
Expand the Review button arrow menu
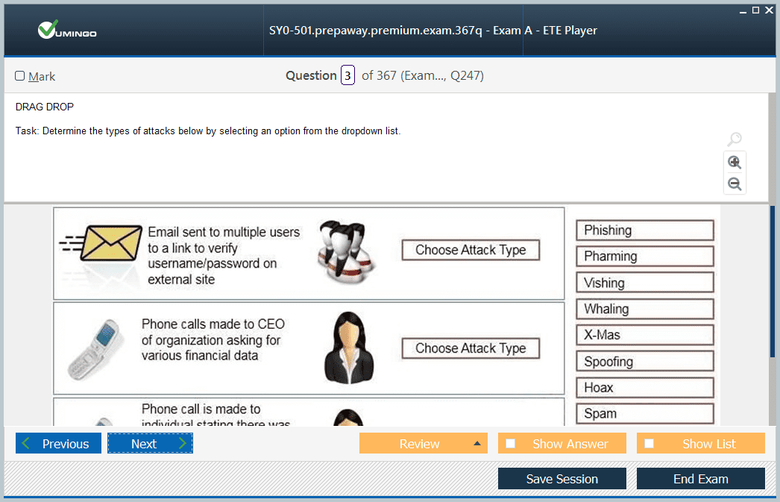(x=477, y=444)
